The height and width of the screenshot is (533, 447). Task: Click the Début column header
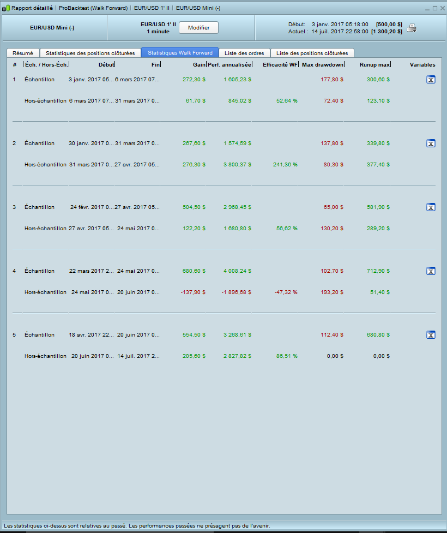click(106, 64)
